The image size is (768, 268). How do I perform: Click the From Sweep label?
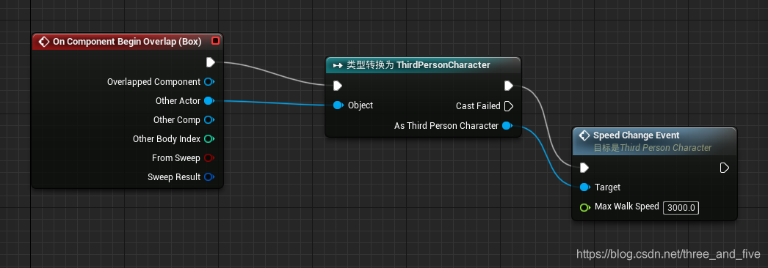coord(175,157)
